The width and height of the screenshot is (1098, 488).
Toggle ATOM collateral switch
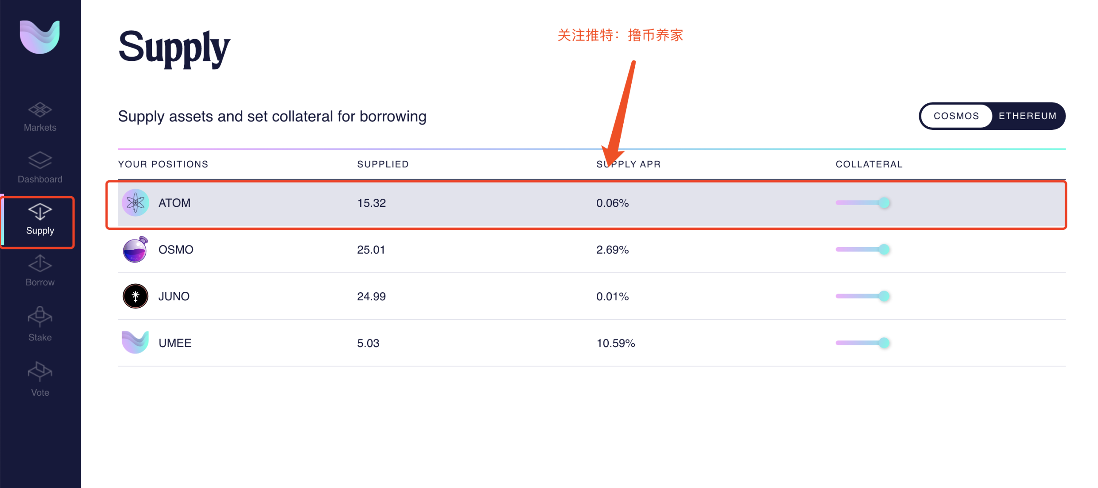click(862, 203)
